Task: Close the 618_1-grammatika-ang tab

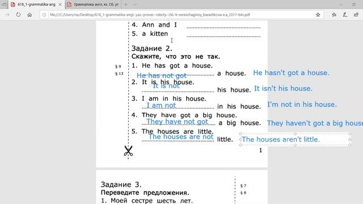Action: click(x=60, y=5)
